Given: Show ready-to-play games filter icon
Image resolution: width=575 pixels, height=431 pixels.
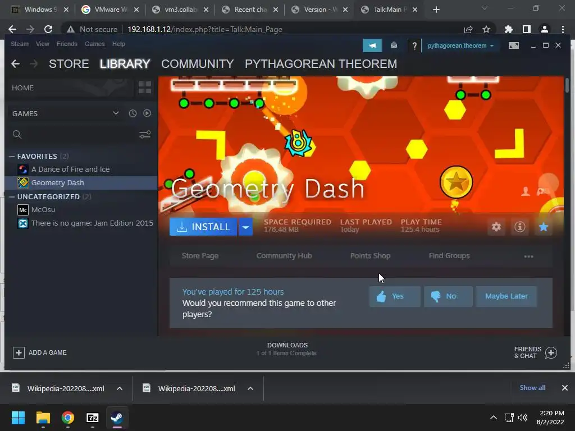Looking at the screenshot, I should pyautogui.click(x=147, y=113).
